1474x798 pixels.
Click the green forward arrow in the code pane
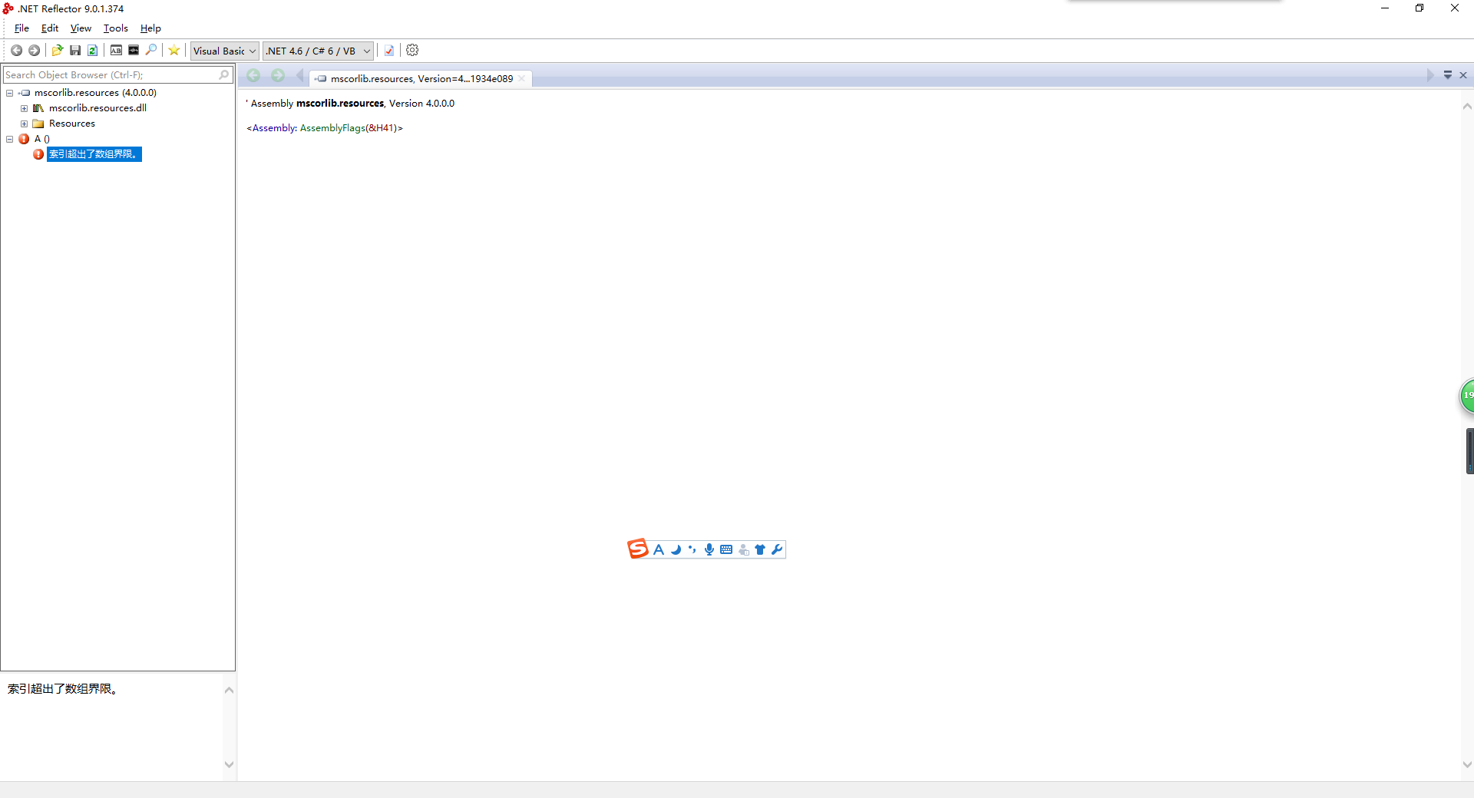coord(278,75)
